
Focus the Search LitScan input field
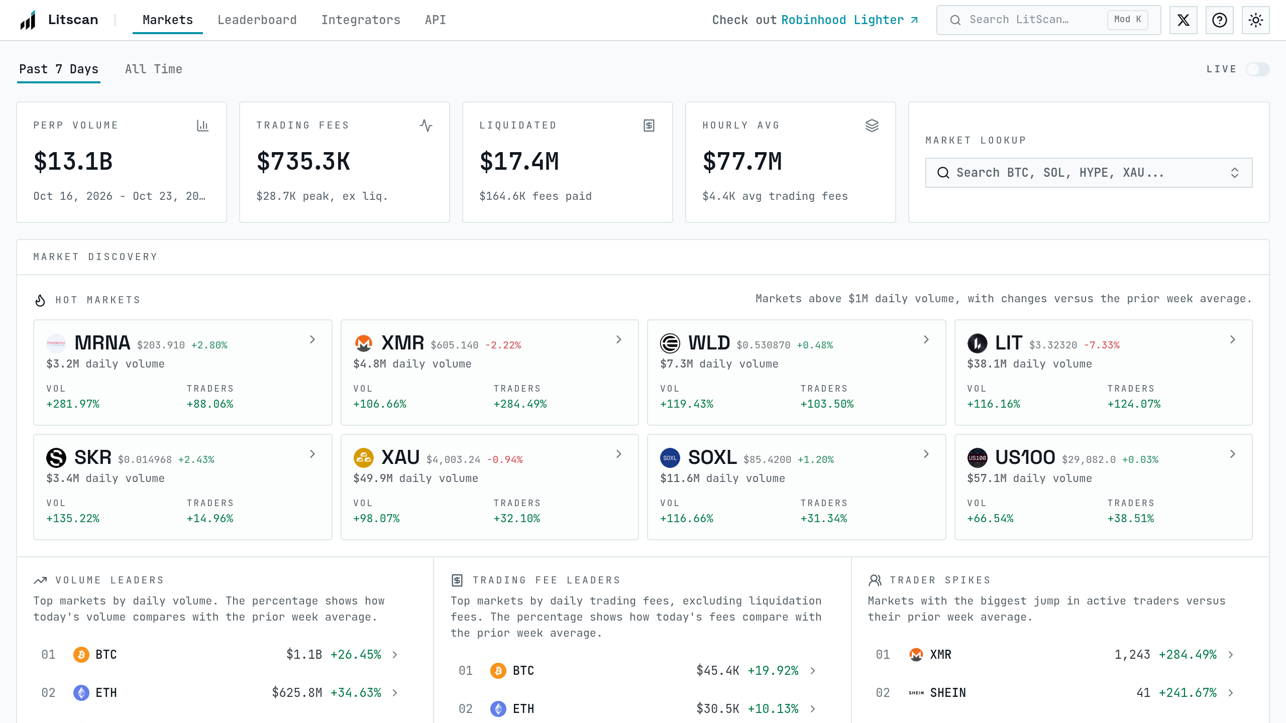[1049, 20]
